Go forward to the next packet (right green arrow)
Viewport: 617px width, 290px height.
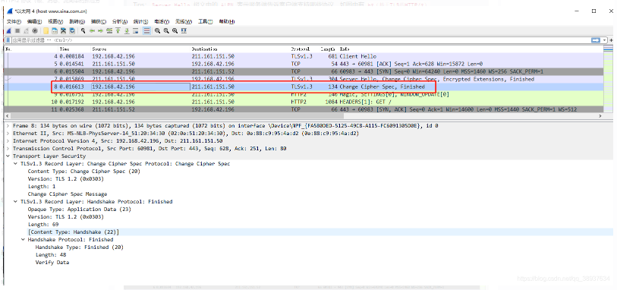[100, 30]
